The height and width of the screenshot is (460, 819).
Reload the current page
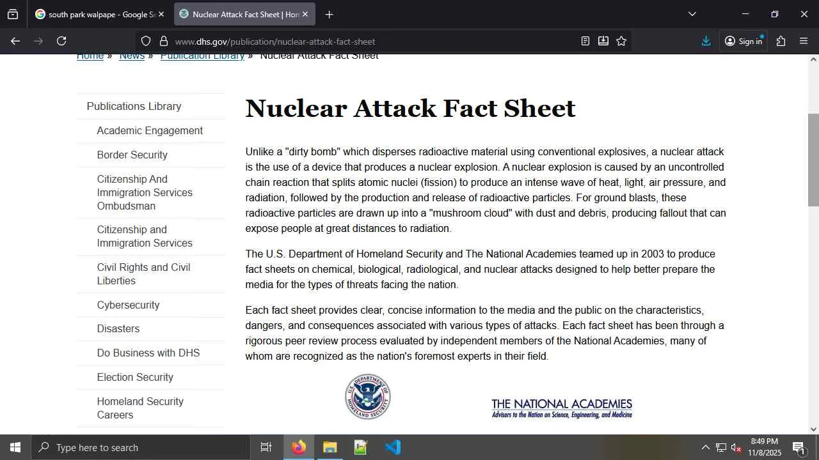61,41
